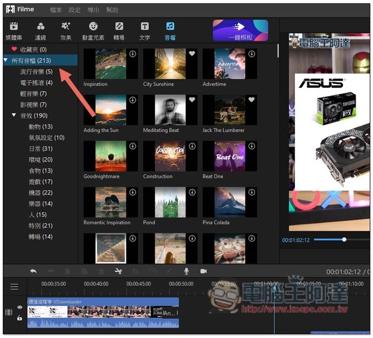Click the scissors split tool in timeline toolbar
The image size is (373, 338).
[118, 271]
